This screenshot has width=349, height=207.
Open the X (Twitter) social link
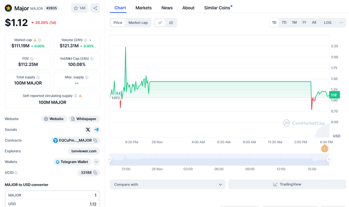(88, 130)
